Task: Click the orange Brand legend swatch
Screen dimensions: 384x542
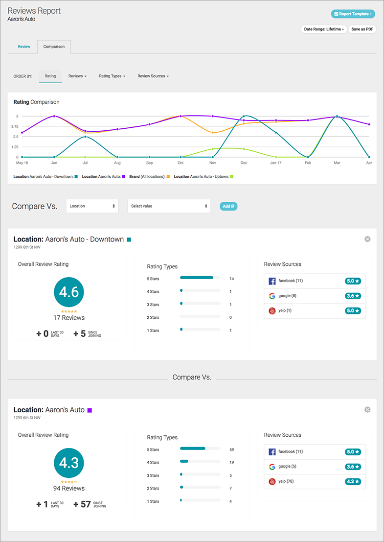Action: click(168, 177)
